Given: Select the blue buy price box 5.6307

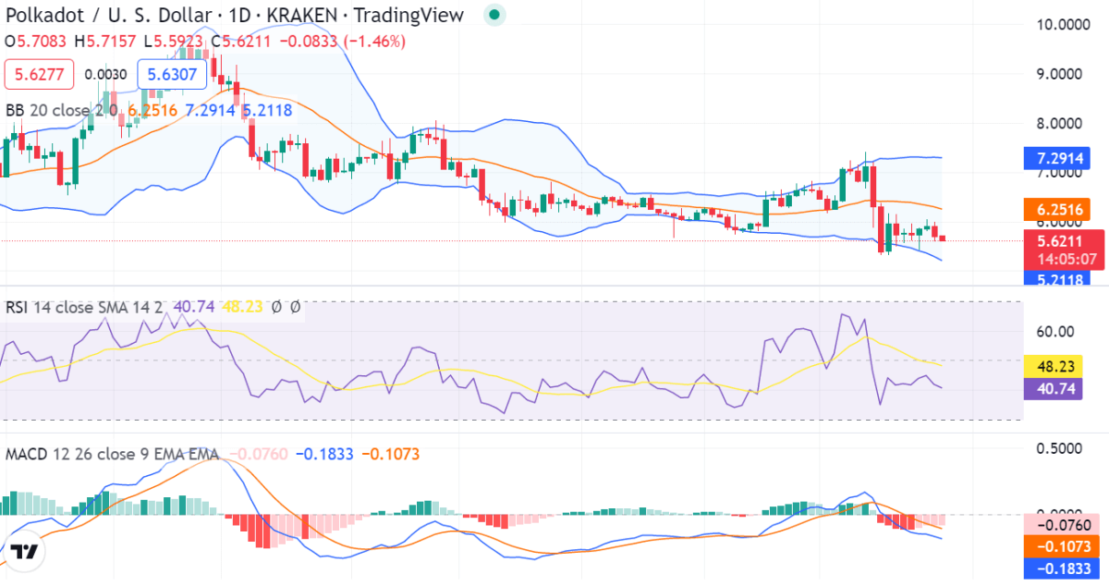Looking at the screenshot, I should point(172,74).
